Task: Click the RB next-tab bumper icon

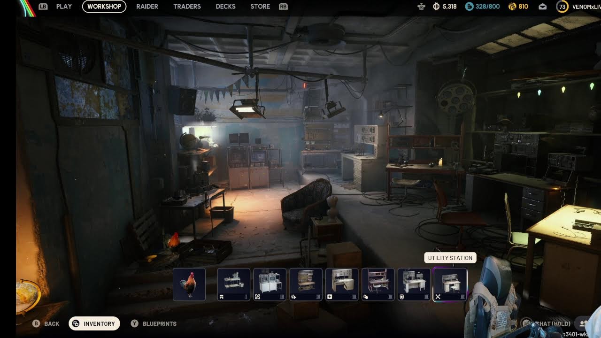Action: point(283,7)
